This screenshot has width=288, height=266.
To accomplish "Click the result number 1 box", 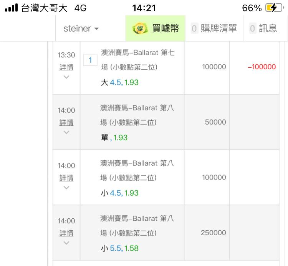I will click(90, 60).
